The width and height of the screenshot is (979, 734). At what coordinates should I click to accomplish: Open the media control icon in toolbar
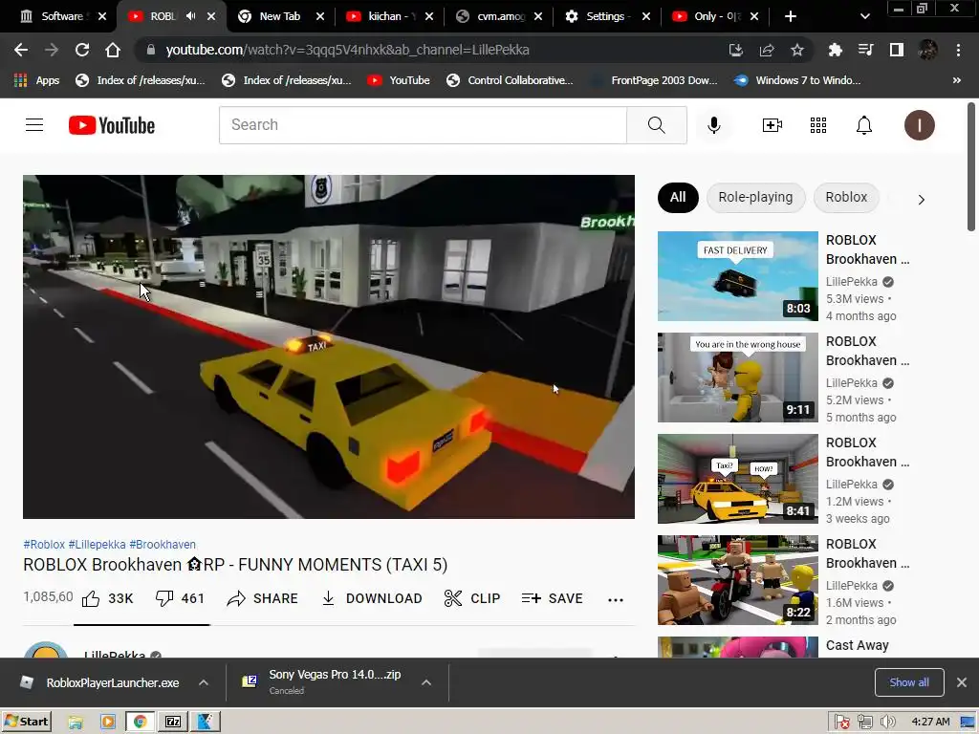point(865,50)
